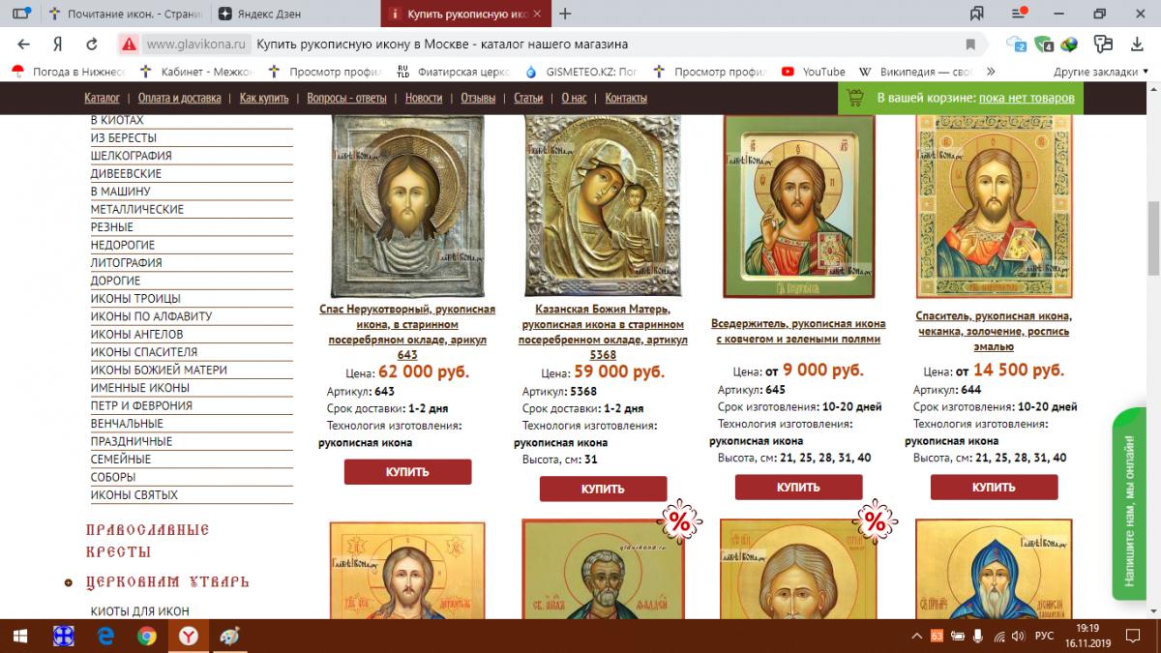Launch Google Chrome from the taskbar

pos(146,636)
